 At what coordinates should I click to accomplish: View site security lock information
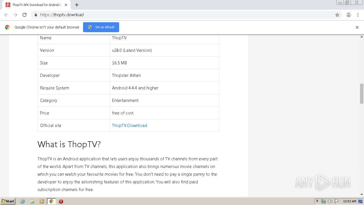(x=36, y=15)
